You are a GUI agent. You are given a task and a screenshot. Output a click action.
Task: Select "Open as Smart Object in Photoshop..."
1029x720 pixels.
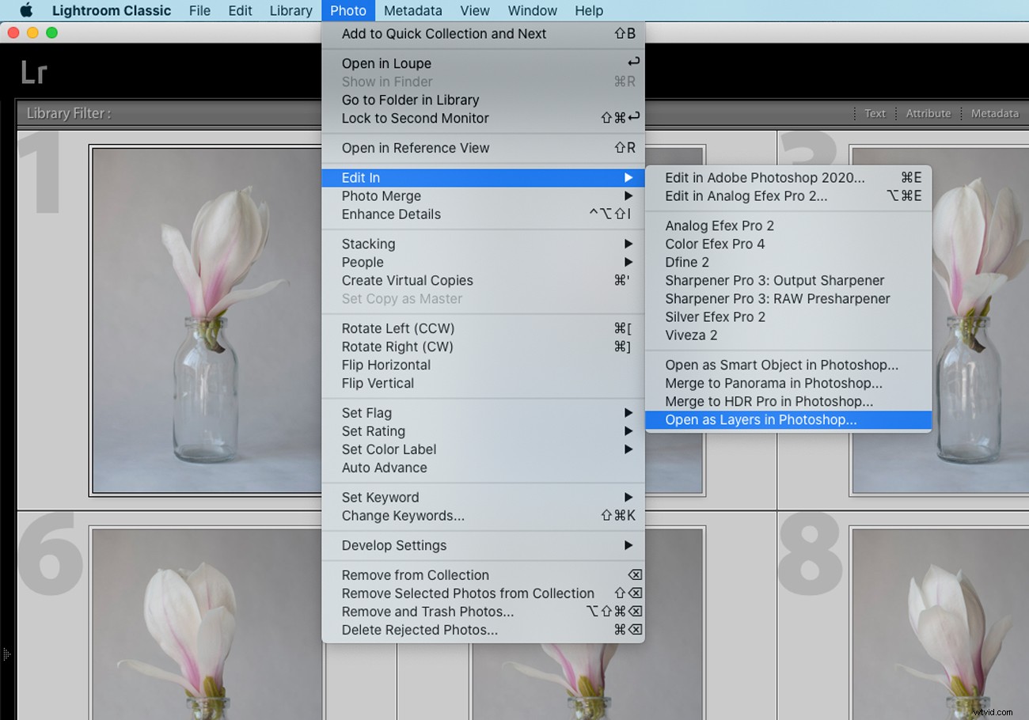[x=782, y=365]
